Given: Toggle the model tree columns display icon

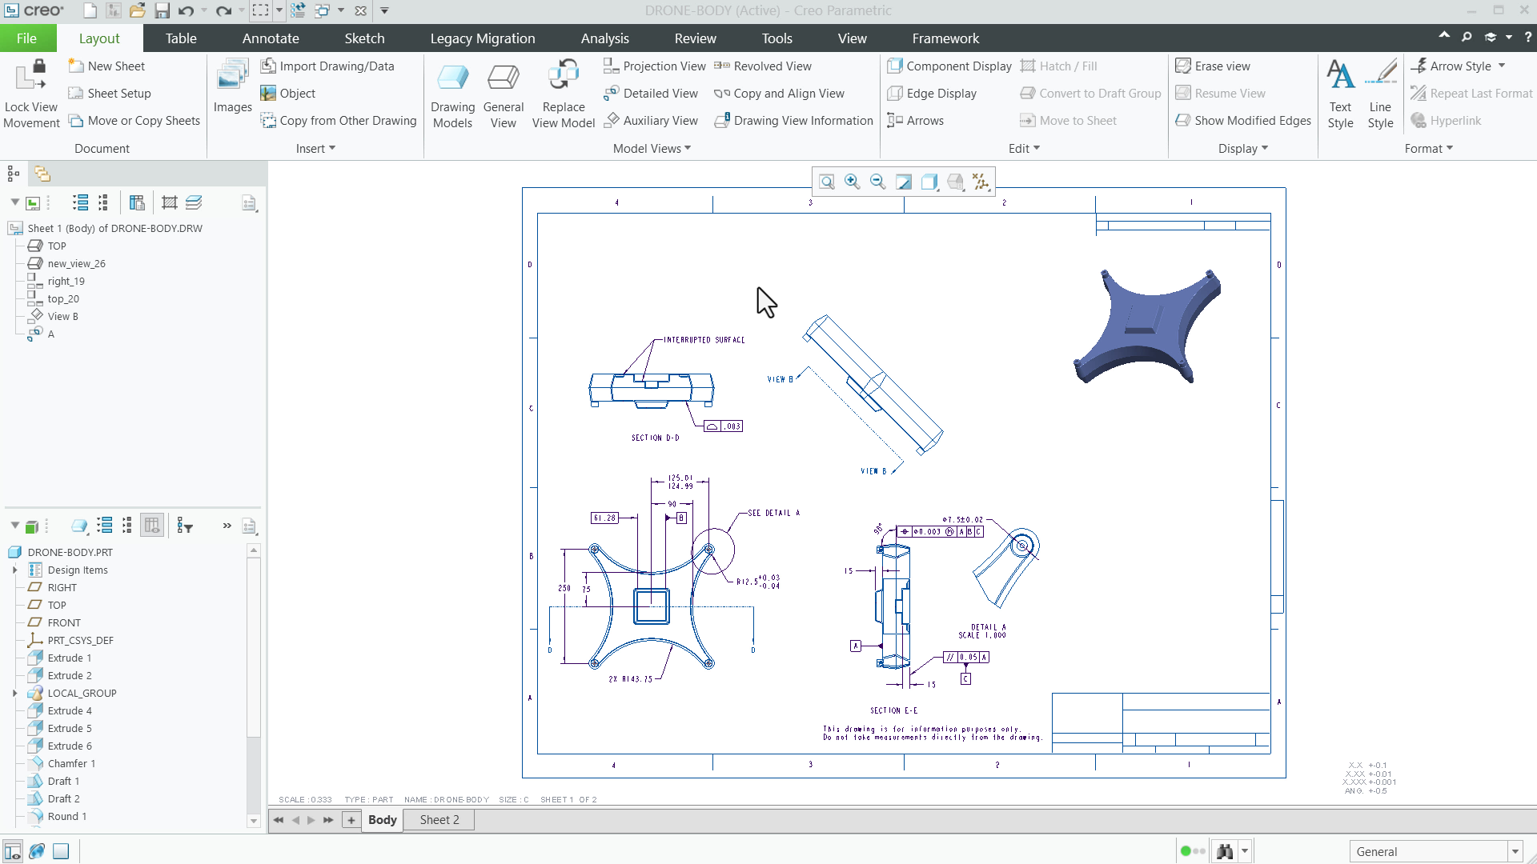Looking at the screenshot, I should [151, 526].
